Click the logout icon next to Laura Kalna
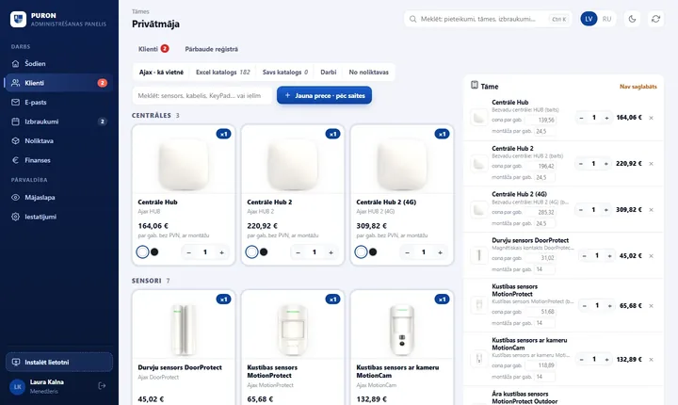Screen dimensions: 678x405 102,385
